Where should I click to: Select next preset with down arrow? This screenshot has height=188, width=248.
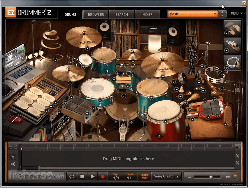click(x=222, y=15)
